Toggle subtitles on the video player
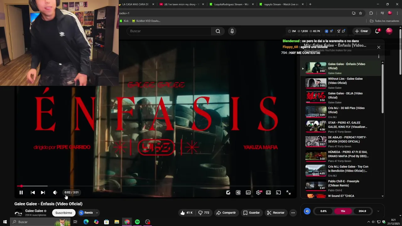402x226 pixels. (x=248, y=192)
